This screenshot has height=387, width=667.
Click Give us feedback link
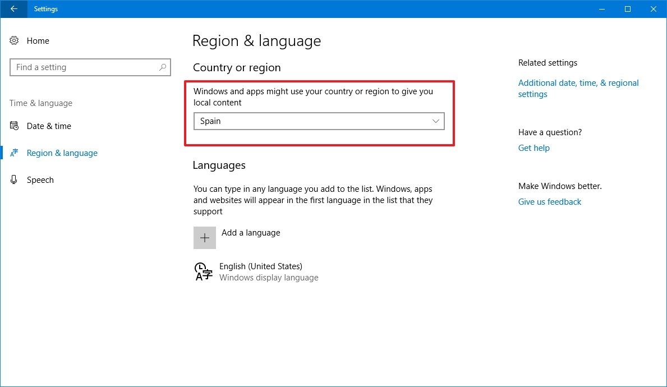pos(549,202)
